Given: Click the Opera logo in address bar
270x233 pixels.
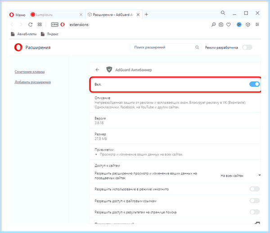Looking at the screenshot, I should [63, 25].
